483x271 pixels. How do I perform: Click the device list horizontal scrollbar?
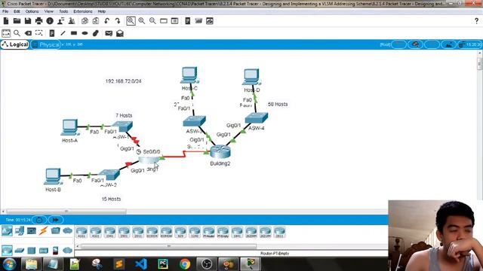point(168,246)
